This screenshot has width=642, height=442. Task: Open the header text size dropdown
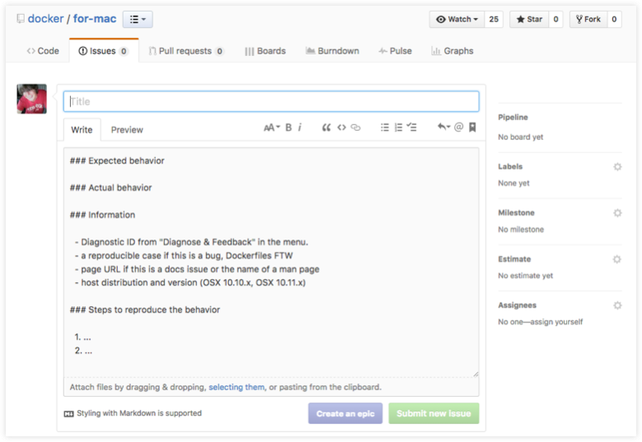pos(271,128)
